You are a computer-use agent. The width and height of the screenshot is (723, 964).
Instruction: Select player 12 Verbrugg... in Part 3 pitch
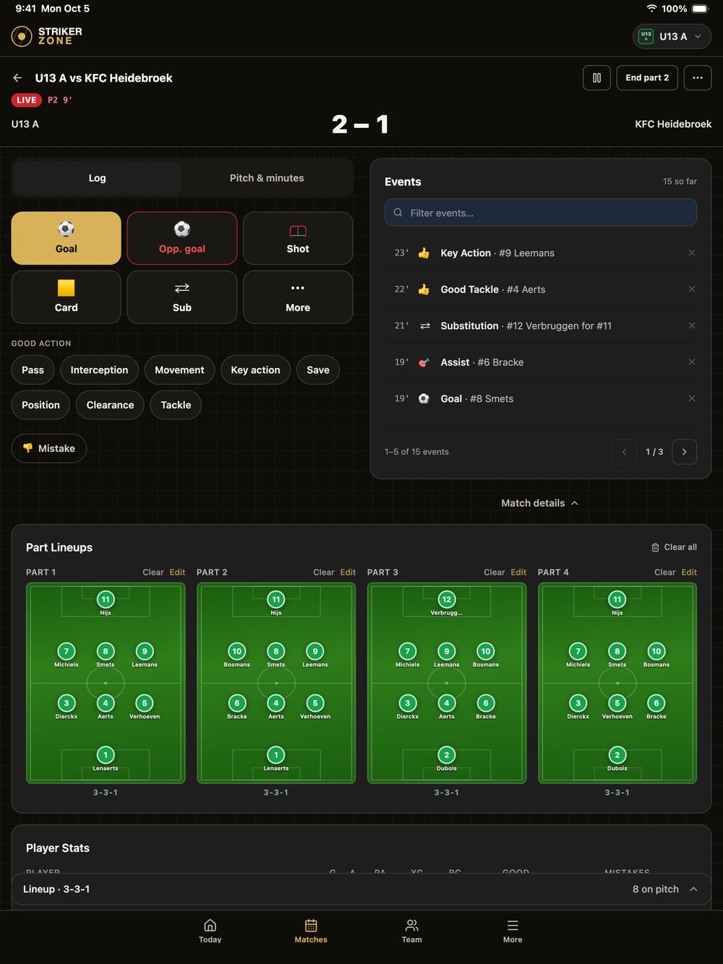447,602
